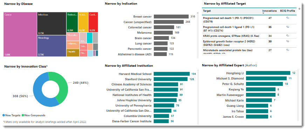Viewport: 307px width, 131px height.
Task: Filter by Harvard Medical School bar
Action: [x=172, y=74]
